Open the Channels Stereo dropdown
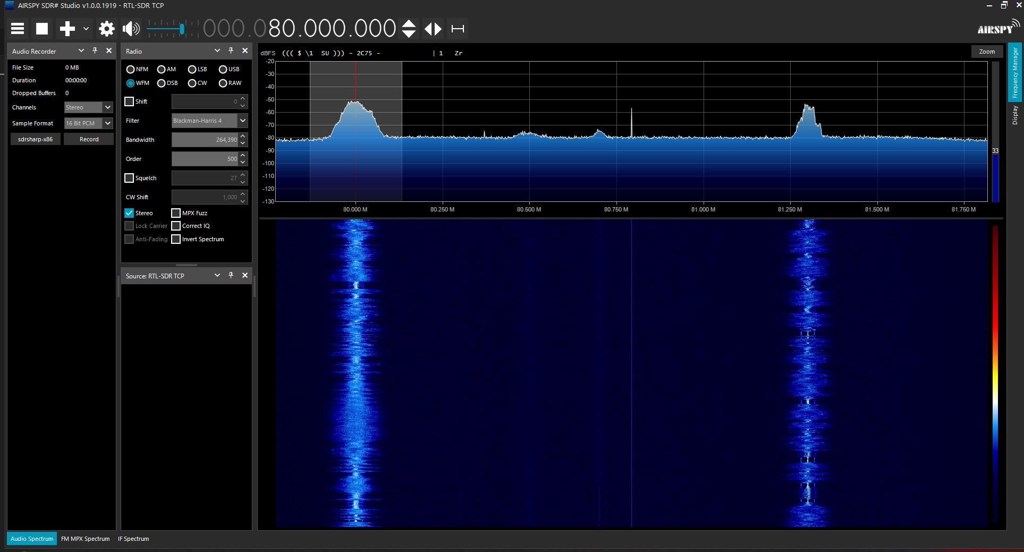Image resolution: width=1024 pixels, height=552 pixels. pos(89,107)
